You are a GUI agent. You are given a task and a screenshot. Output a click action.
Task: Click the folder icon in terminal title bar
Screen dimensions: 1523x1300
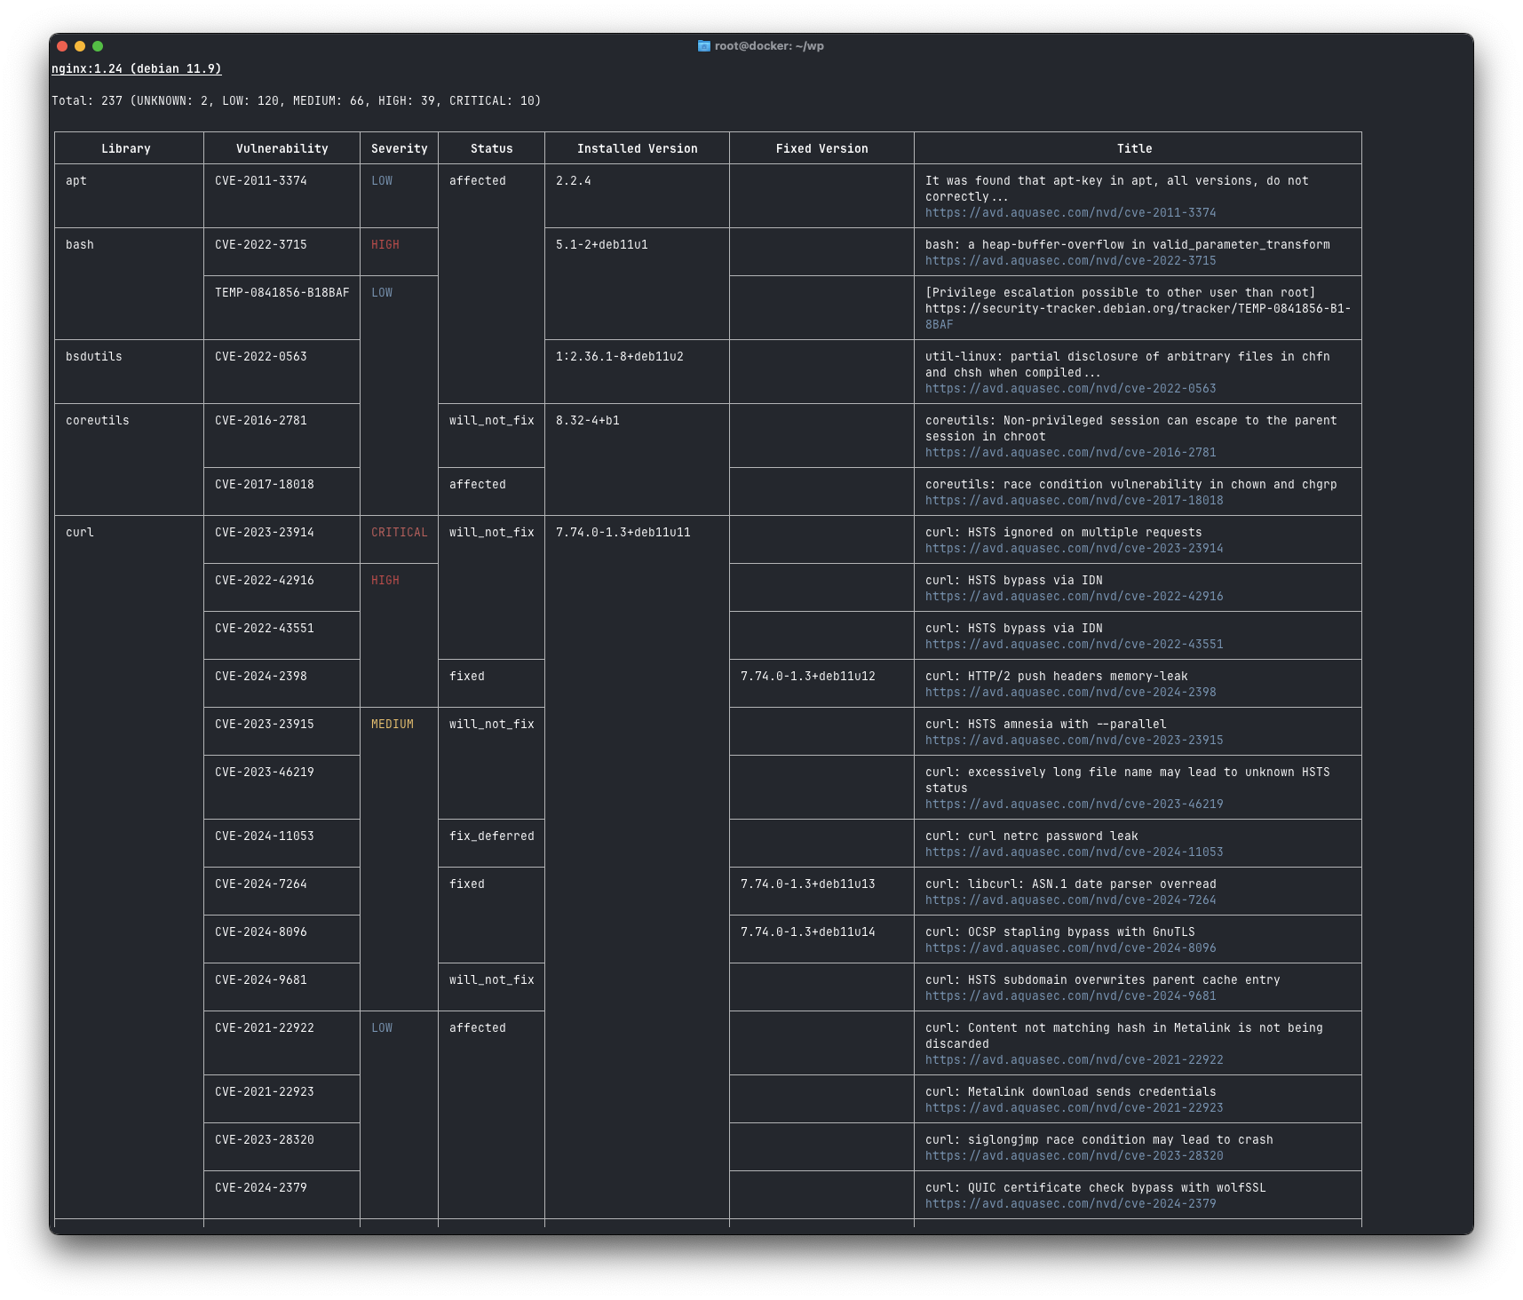click(703, 46)
